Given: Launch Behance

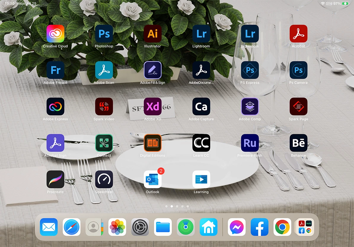Looking at the screenshot, I should click(x=299, y=143).
